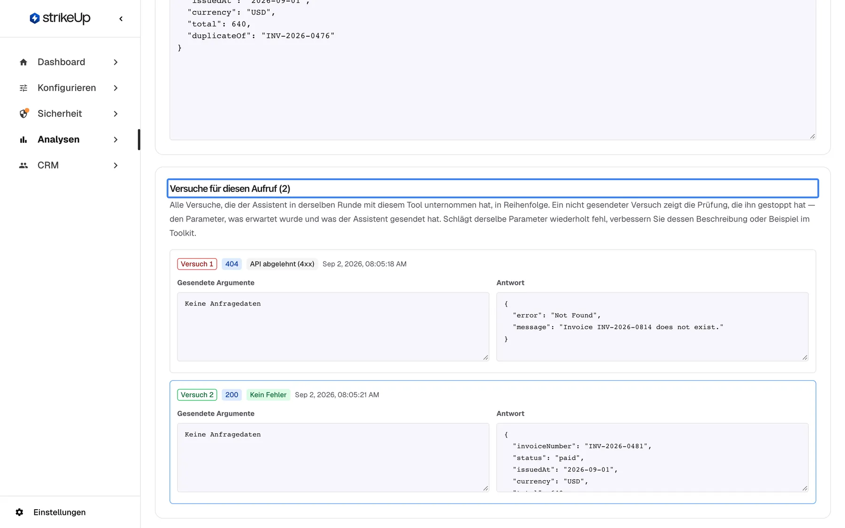
Task: Focus Versuch 2 Gesendete Argumente text area
Action: [333, 458]
